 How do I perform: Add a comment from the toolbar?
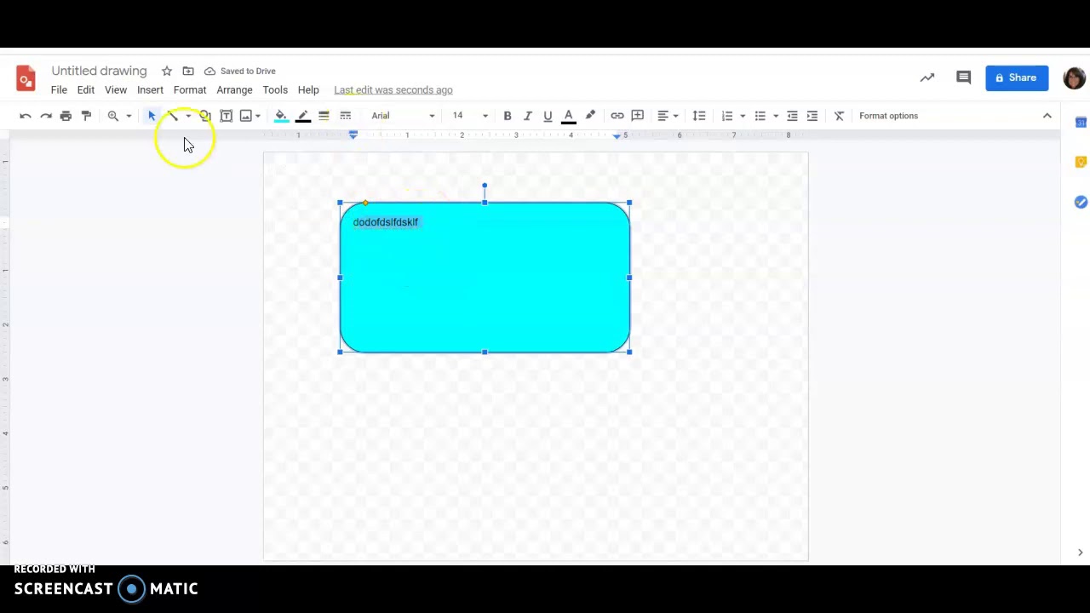638,116
